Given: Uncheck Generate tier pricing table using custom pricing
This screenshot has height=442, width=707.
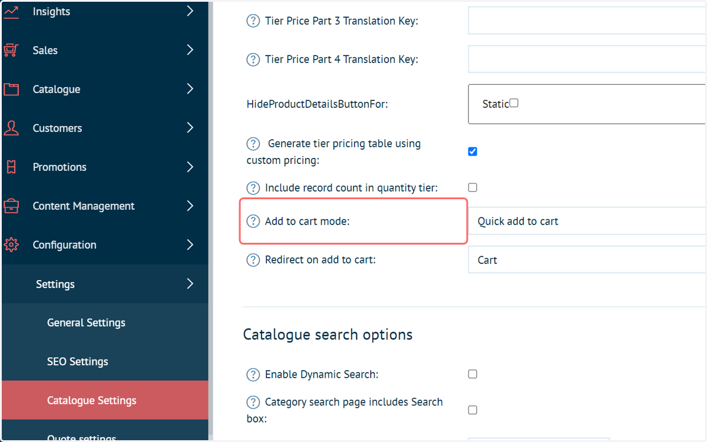Looking at the screenshot, I should coord(473,151).
